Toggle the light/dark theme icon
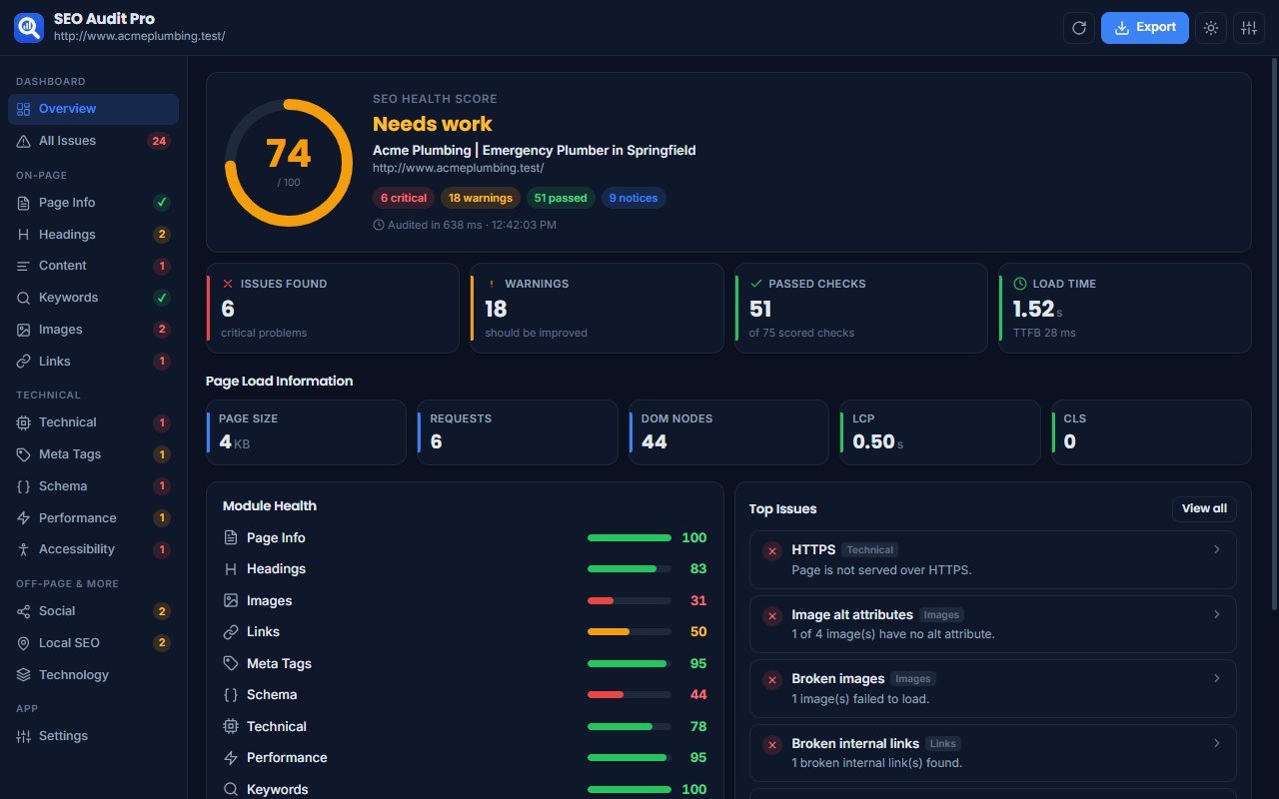This screenshot has height=799, width=1279. 1211,28
